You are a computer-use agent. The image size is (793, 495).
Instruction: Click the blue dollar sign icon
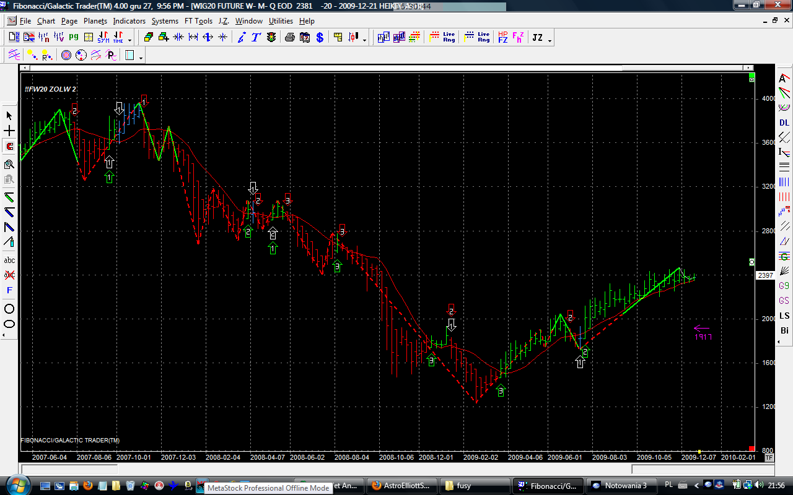tap(320, 38)
